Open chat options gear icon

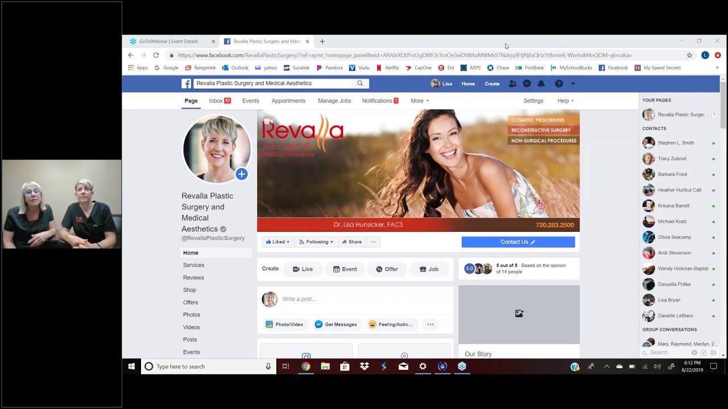click(x=694, y=353)
